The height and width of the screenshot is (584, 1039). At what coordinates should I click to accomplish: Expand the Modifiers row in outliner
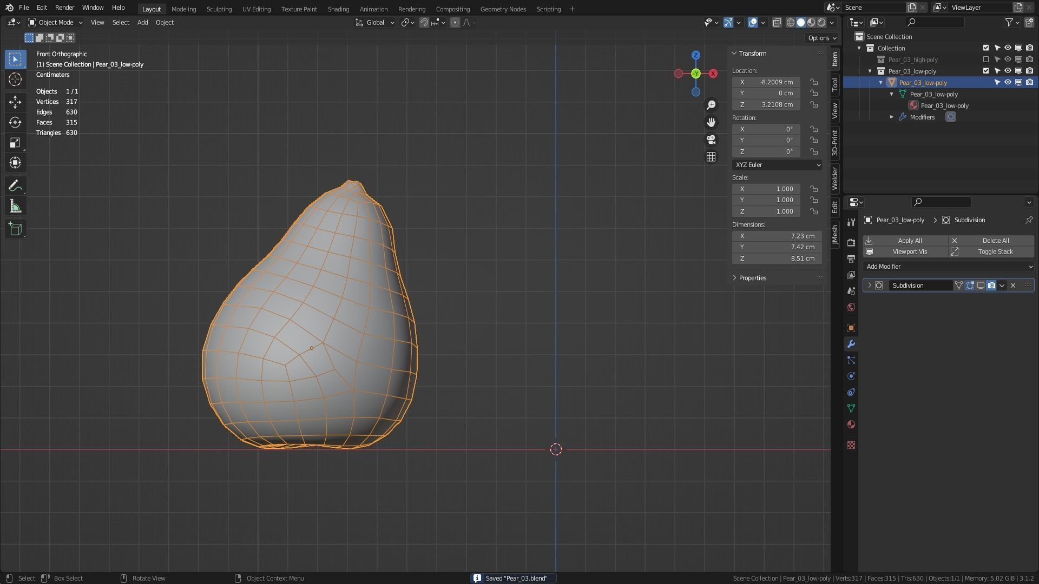892,117
